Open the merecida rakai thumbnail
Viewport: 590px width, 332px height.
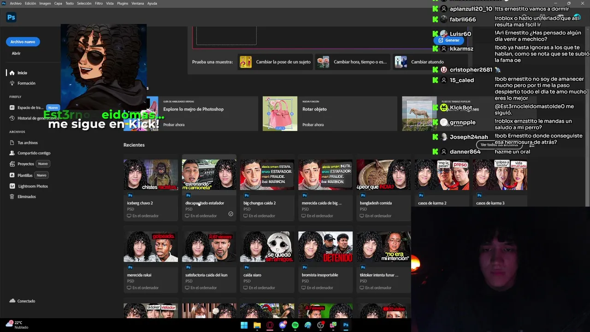click(x=151, y=247)
